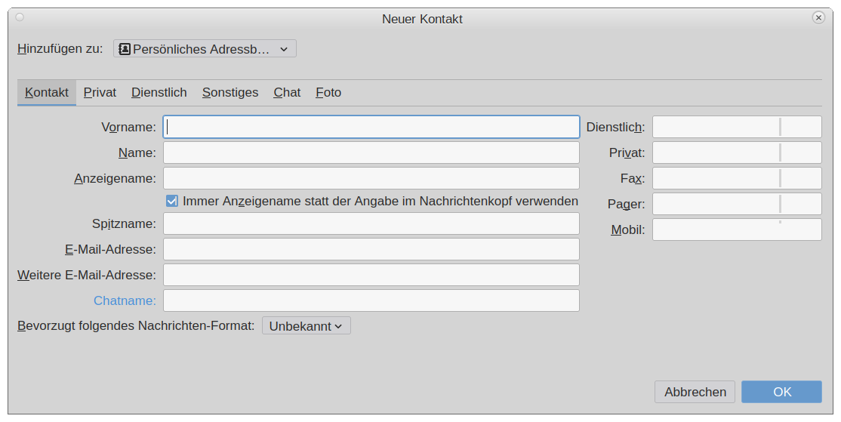Viewport: 841px width, 422px height.
Task: Focus the Spitzname input box
Action: (371, 223)
